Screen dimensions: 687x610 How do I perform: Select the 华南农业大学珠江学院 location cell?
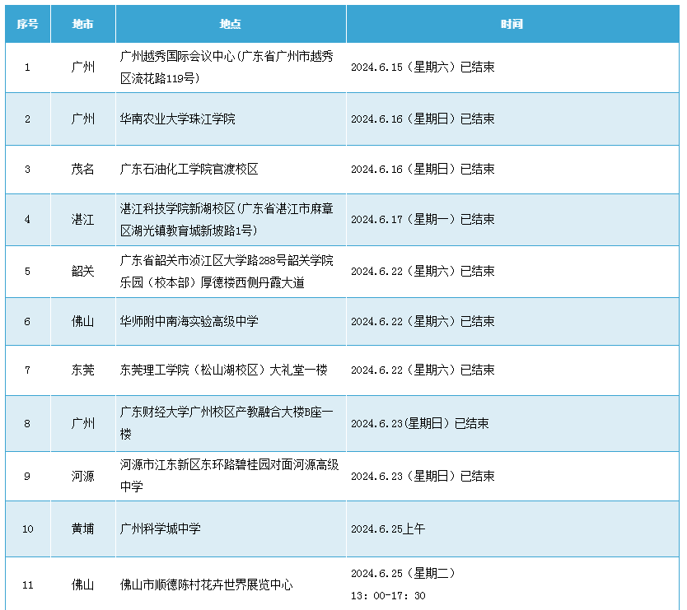177,119
